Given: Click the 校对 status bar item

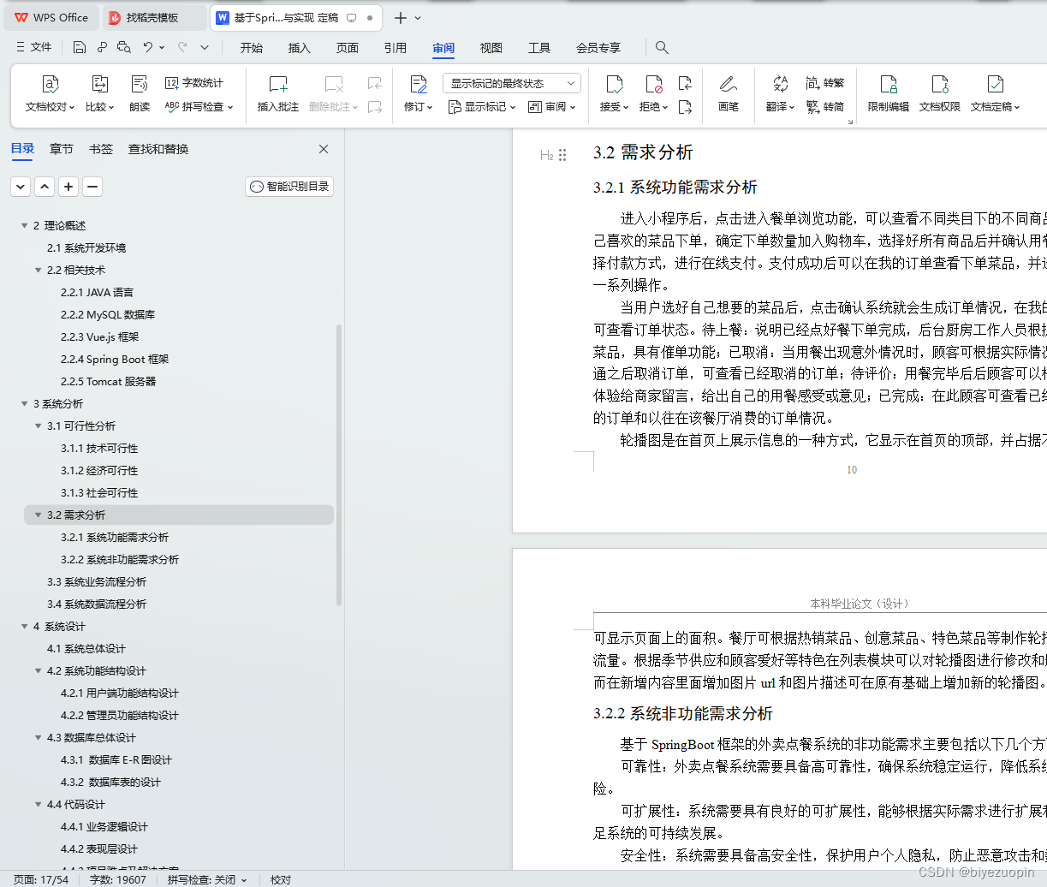Looking at the screenshot, I should (x=281, y=879).
